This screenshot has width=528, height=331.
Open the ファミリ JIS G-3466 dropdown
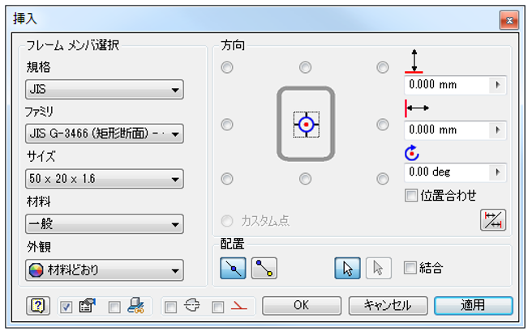click(x=105, y=134)
